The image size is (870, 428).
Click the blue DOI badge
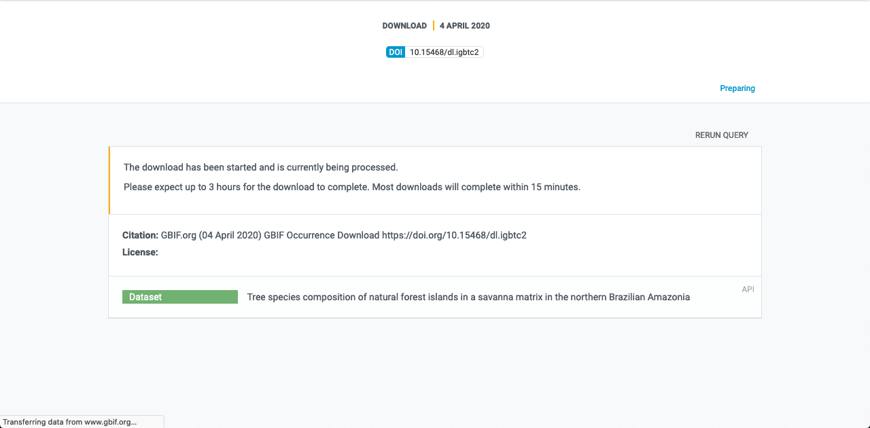coord(396,52)
